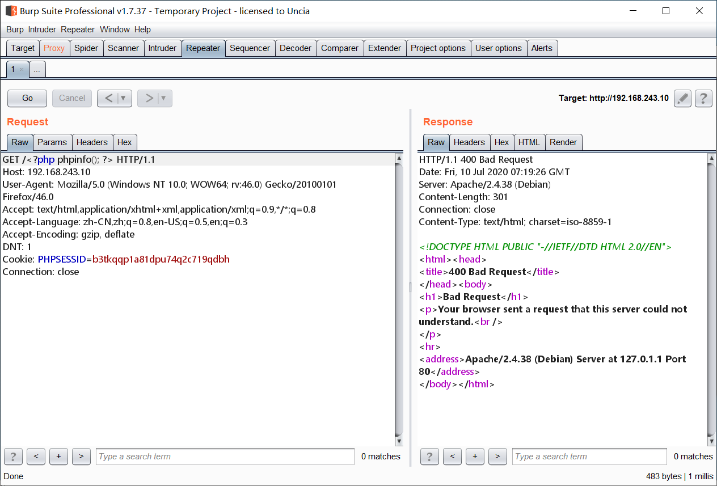Click the PHPSESSID cookie value
Image resolution: width=717 pixels, height=486 pixels.
[161, 259]
